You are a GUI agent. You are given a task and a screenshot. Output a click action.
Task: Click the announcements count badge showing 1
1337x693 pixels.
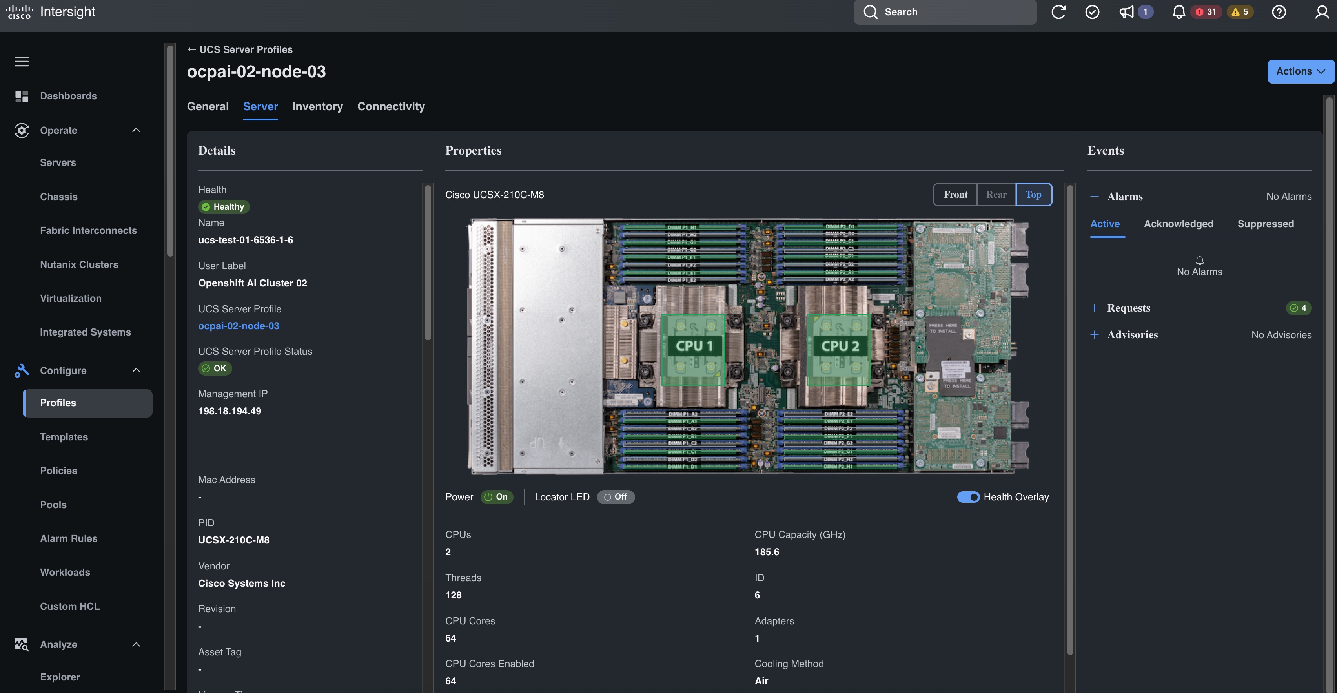(x=1146, y=12)
